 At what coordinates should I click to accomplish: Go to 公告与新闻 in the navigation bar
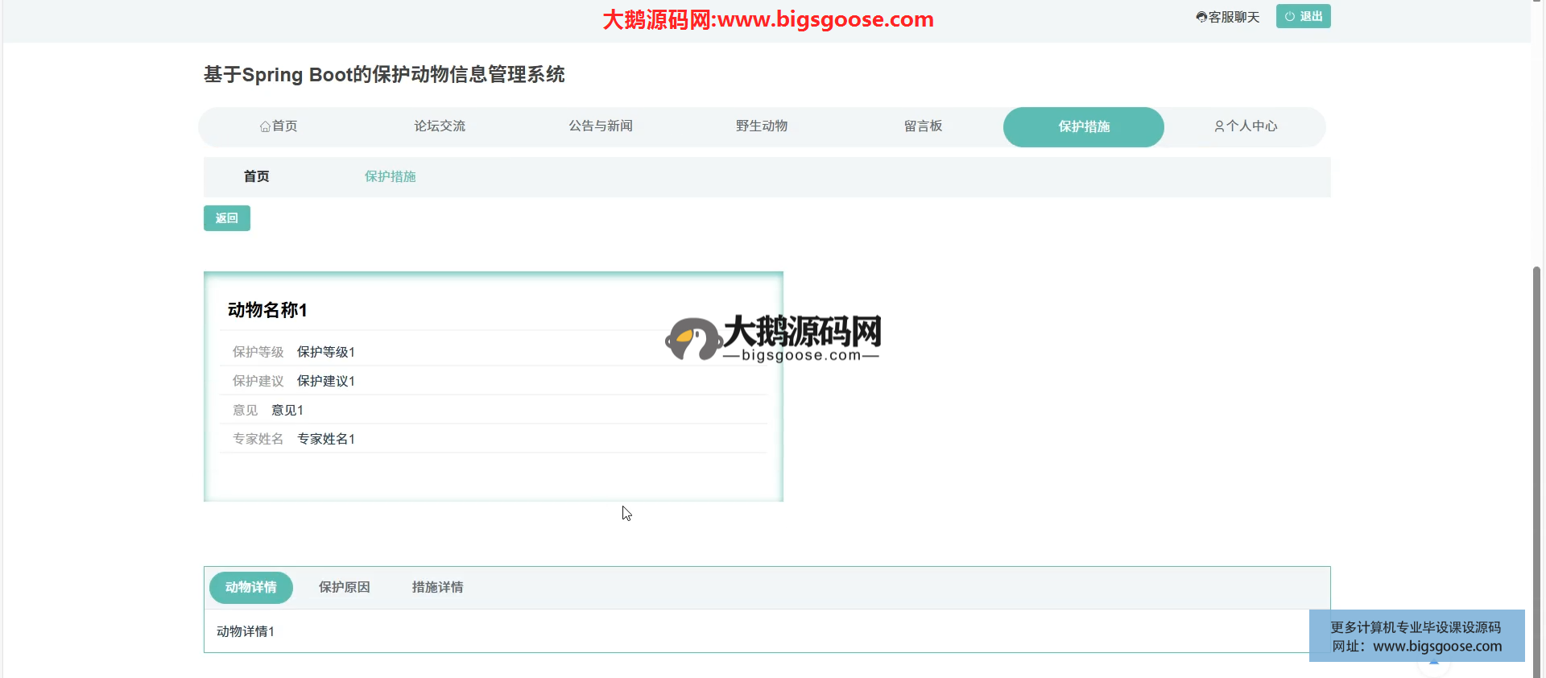coord(601,126)
